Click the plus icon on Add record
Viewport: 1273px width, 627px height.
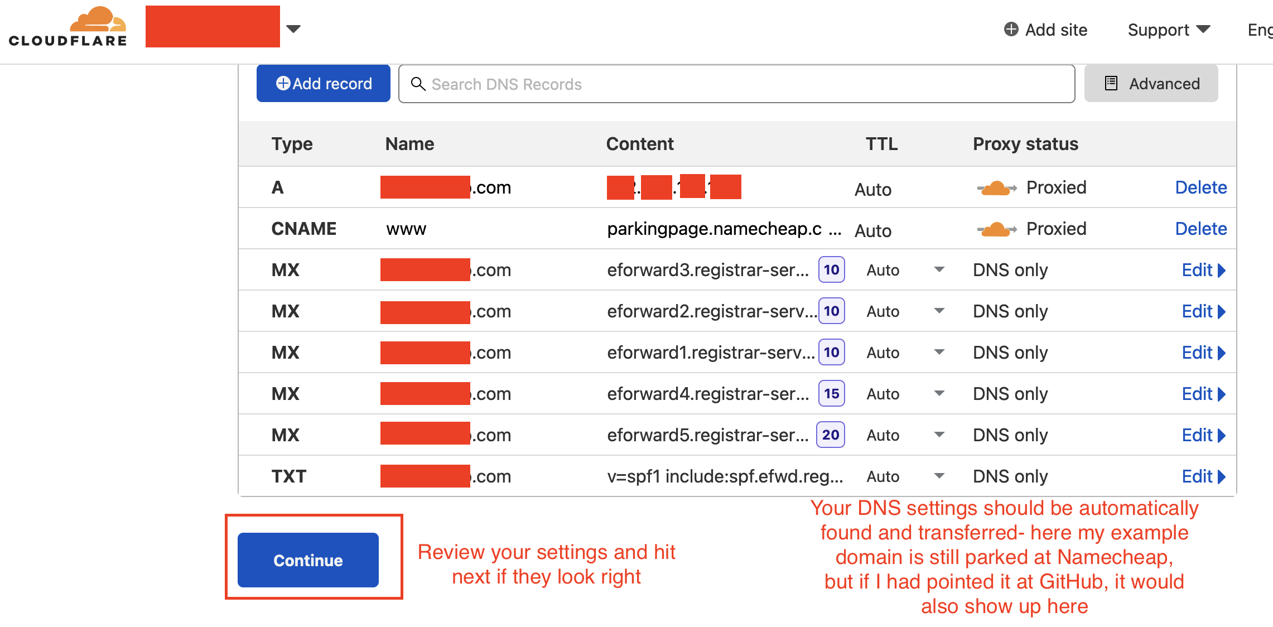283,83
